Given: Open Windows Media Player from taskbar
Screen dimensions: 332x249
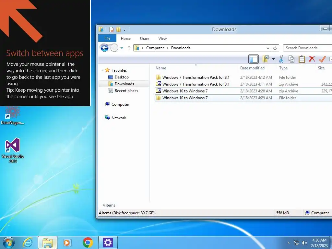Looking at the screenshot, I should coord(67,243).
